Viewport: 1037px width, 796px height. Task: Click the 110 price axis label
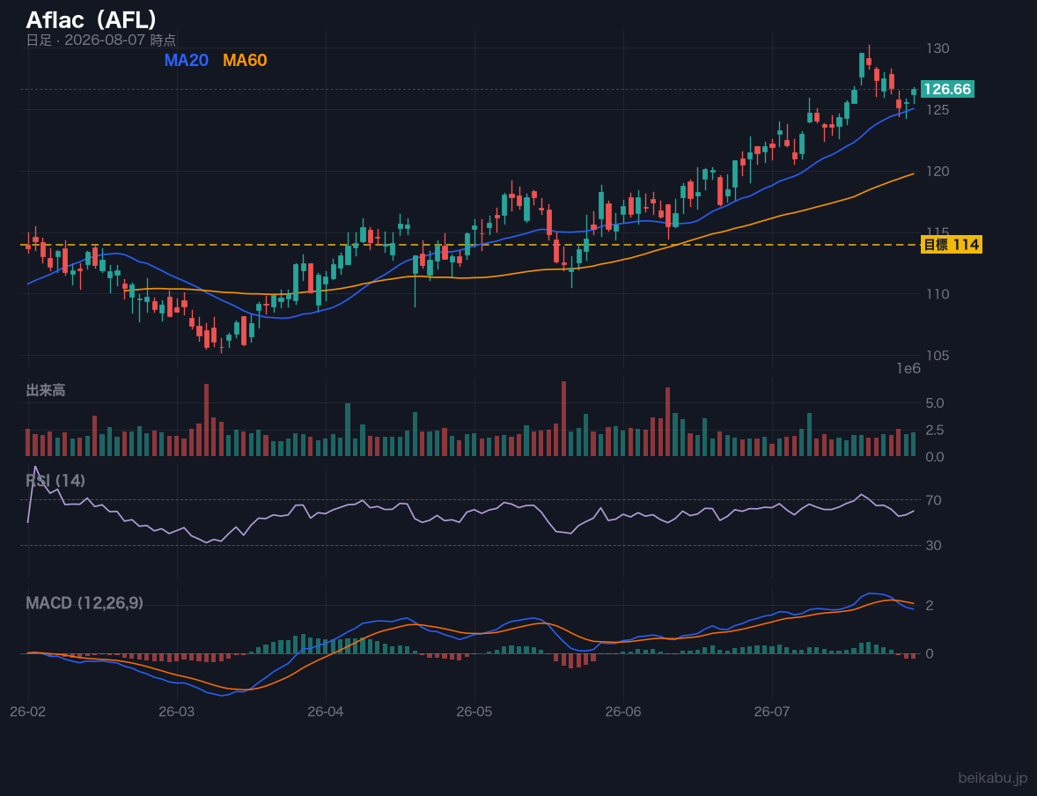click(x=938, y=294)
